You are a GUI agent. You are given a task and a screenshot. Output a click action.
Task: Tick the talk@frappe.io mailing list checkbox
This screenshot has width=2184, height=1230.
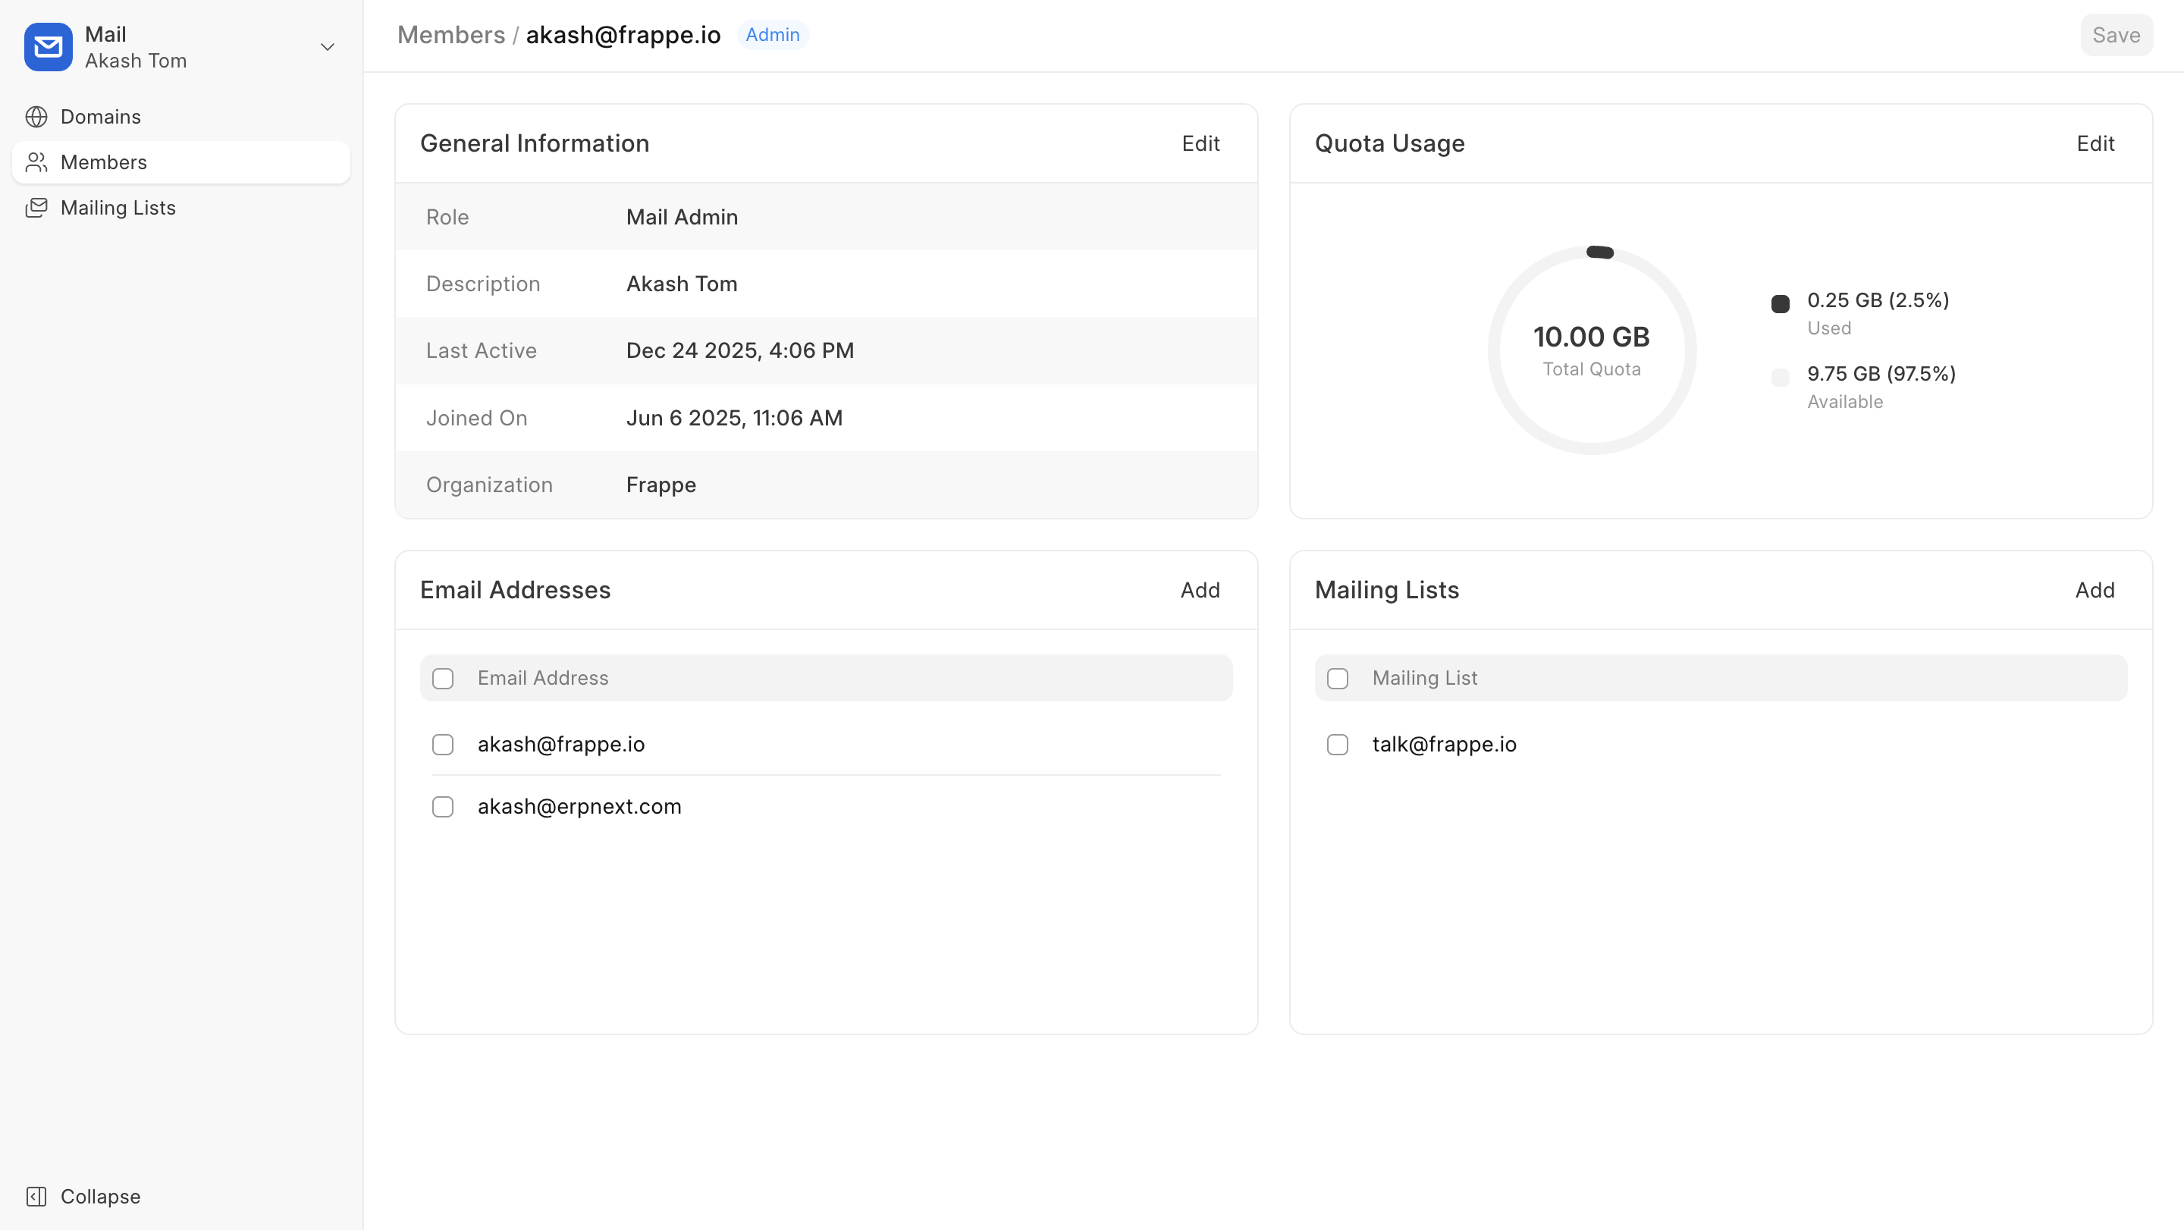[1337, 744]
